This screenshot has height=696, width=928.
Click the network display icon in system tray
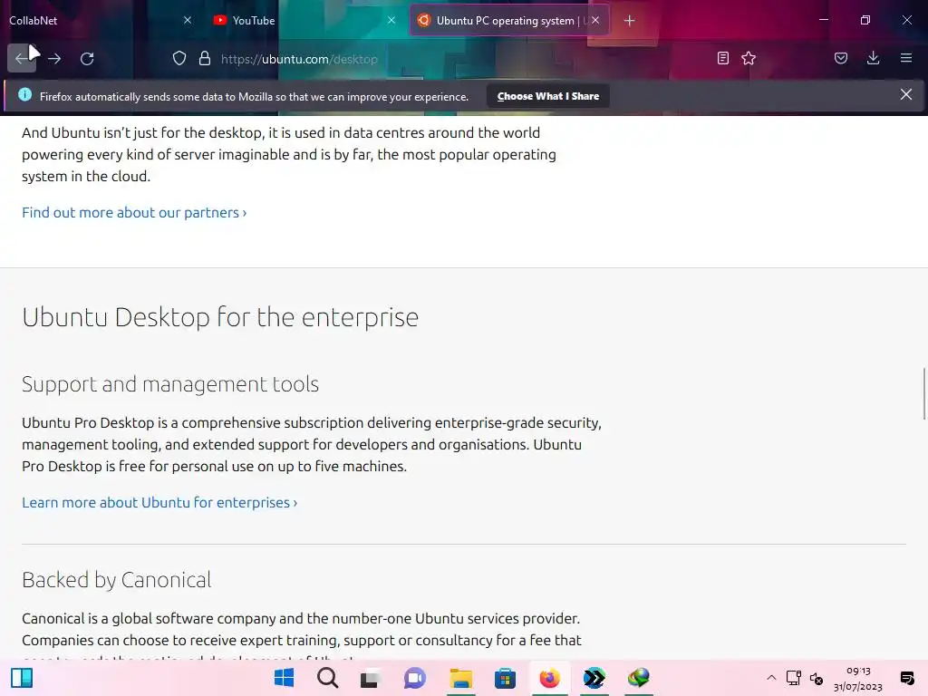click(793, 678)
